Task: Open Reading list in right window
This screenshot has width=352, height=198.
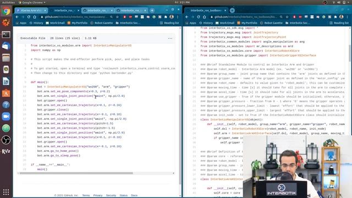Action: click(339, 23)
